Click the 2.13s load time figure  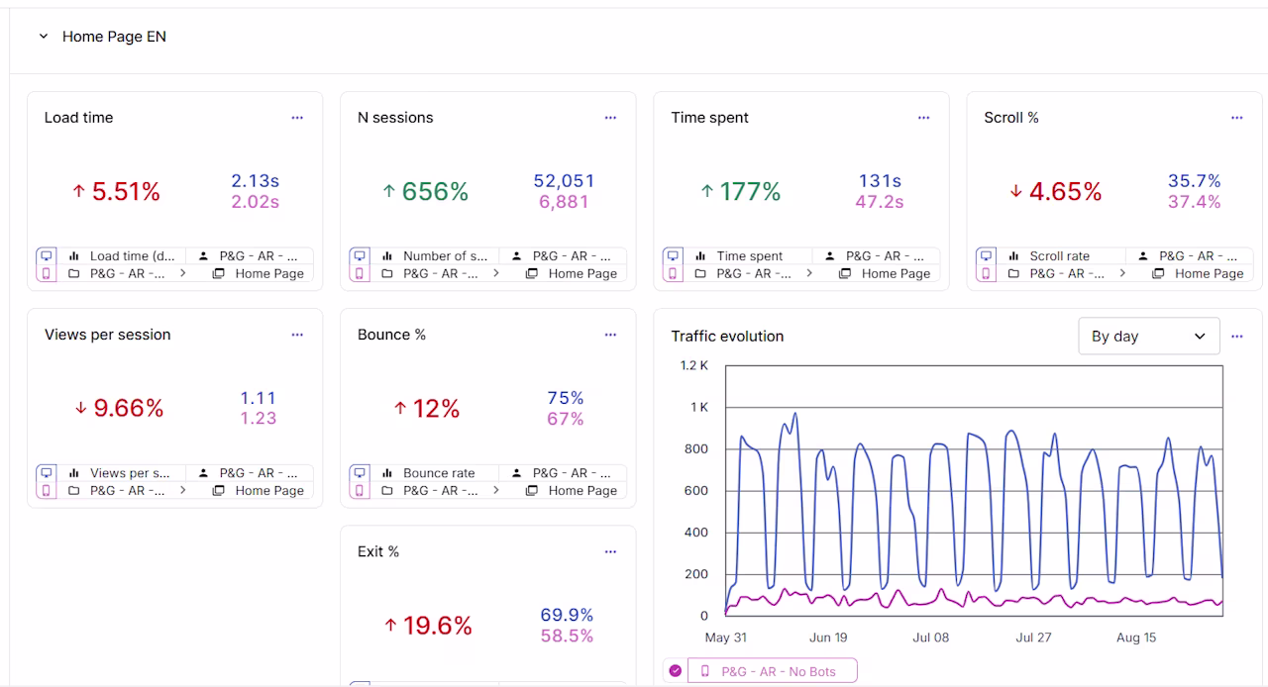point(256,181)
